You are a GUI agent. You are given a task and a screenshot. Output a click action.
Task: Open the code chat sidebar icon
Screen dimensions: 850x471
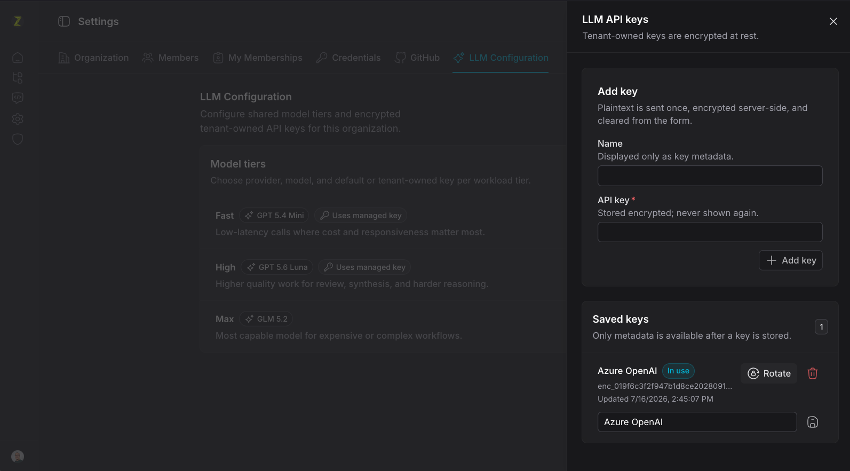(18, 98)
